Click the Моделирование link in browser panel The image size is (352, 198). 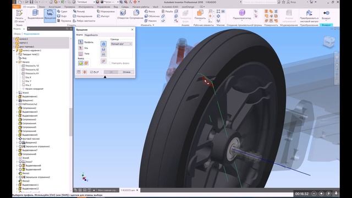31,34
